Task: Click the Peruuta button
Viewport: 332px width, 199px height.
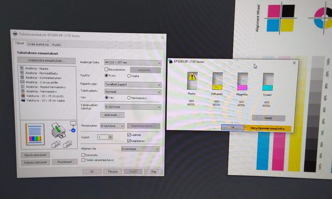Action: coord(113,171)
